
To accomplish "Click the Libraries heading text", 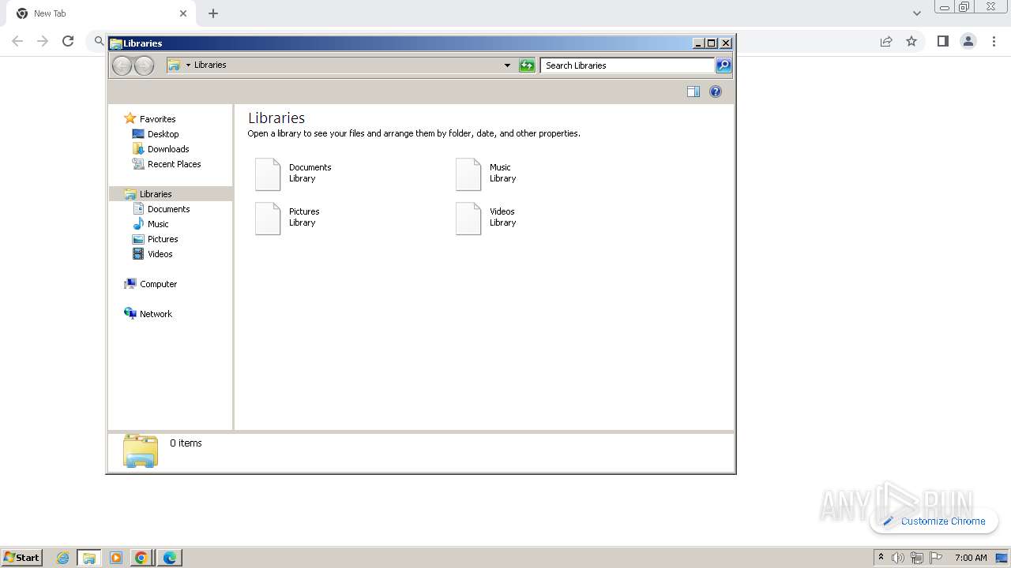I will [x=276, y=118].
